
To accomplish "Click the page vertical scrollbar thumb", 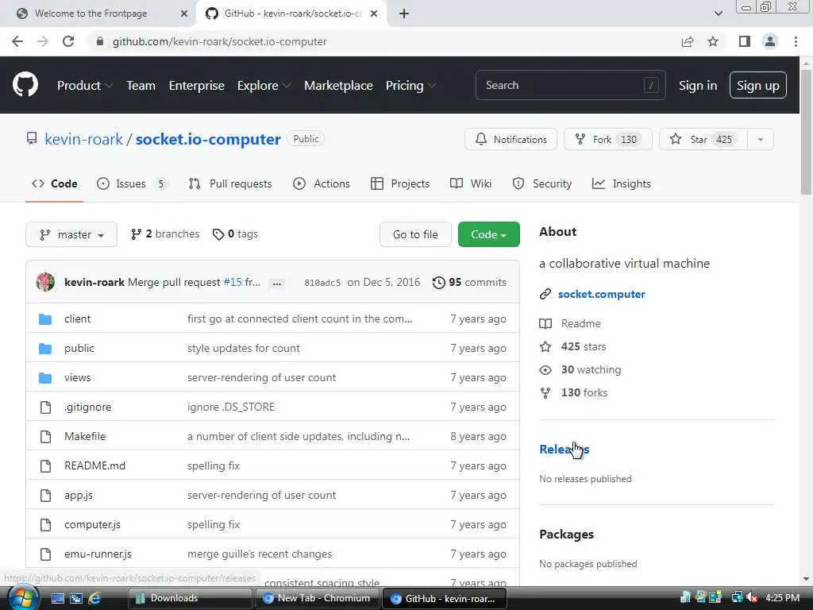I will click(806, 133).
